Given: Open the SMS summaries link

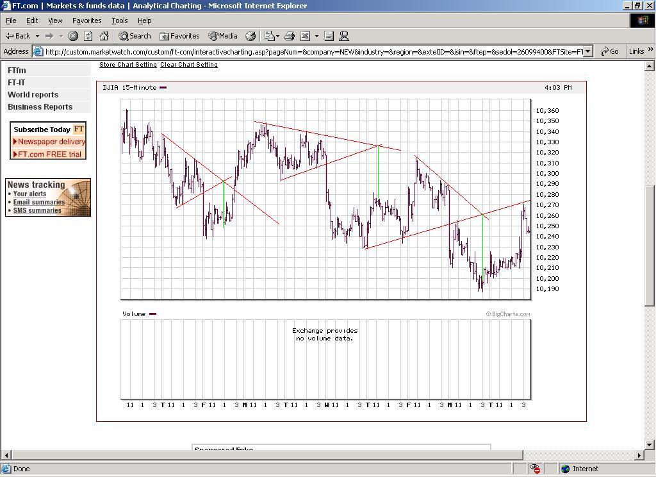Looking at the screenshot, I should point(37,211).
